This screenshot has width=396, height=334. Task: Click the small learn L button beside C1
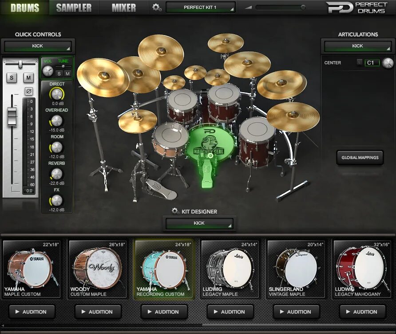click(360, 62)
